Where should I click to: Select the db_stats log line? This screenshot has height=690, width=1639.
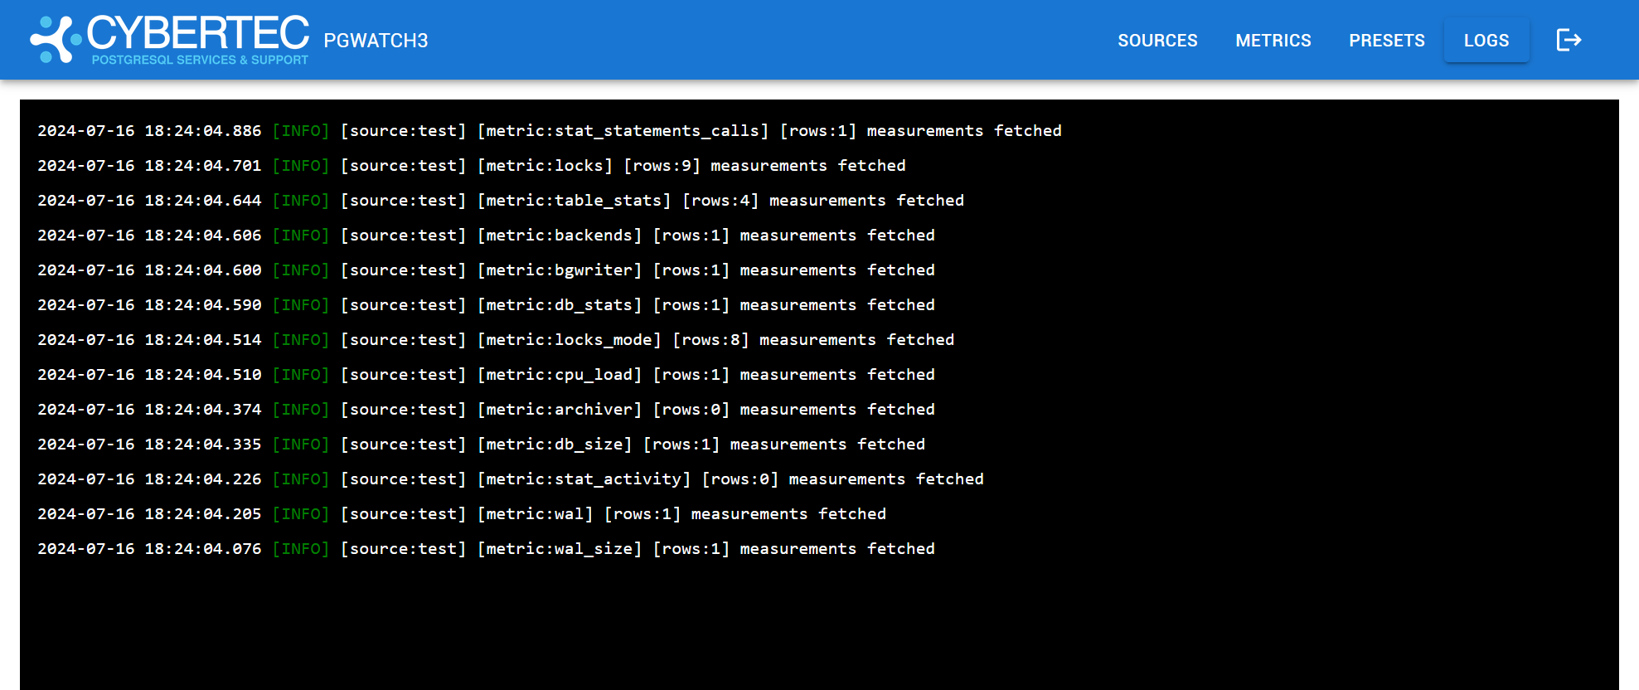[486, 305]
